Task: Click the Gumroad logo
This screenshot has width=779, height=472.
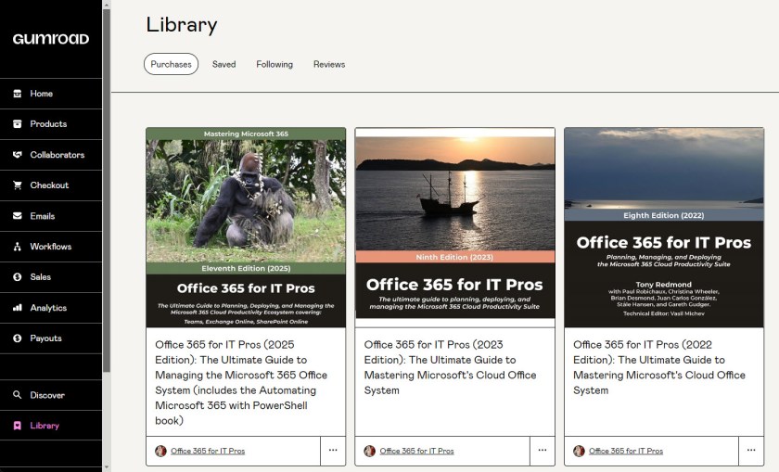Action: pyautogui.click(x=51, y=39)
